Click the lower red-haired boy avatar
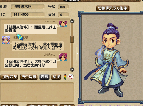Image resolution: width=143 pixels, height=106 pixels. (63, 57)
